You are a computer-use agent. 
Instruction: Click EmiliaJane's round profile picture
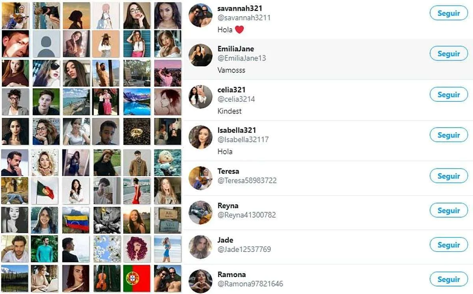[201, 55]
